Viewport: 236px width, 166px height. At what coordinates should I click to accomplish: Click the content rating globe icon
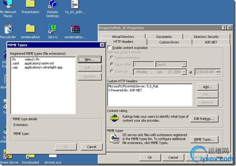114,119
